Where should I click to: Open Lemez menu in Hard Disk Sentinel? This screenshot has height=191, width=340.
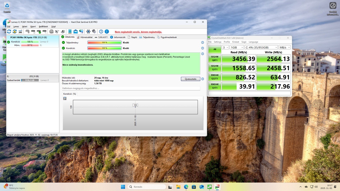[16, 27]
